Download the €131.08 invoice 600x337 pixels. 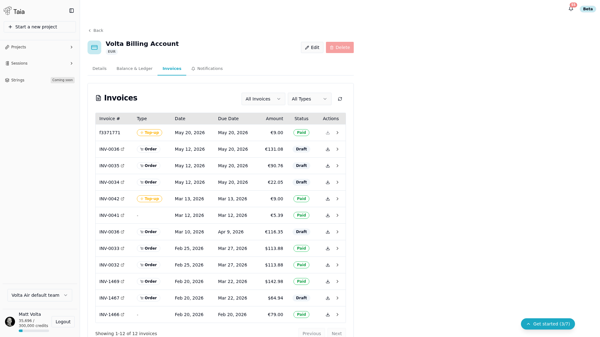click(328, 149)
